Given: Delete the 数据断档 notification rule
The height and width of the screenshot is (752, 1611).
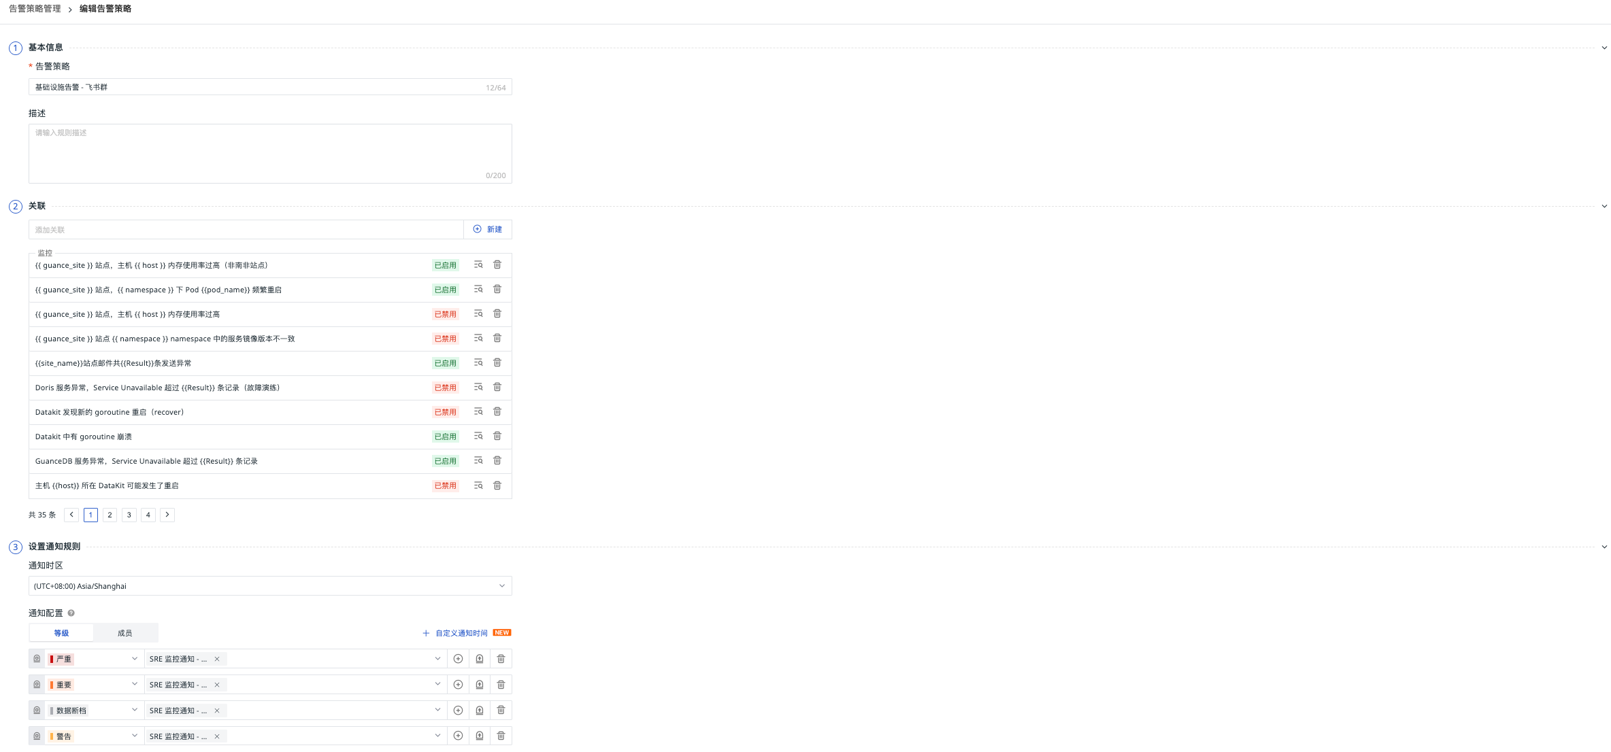Looking at the screenshot, I should tap(501, 711).
